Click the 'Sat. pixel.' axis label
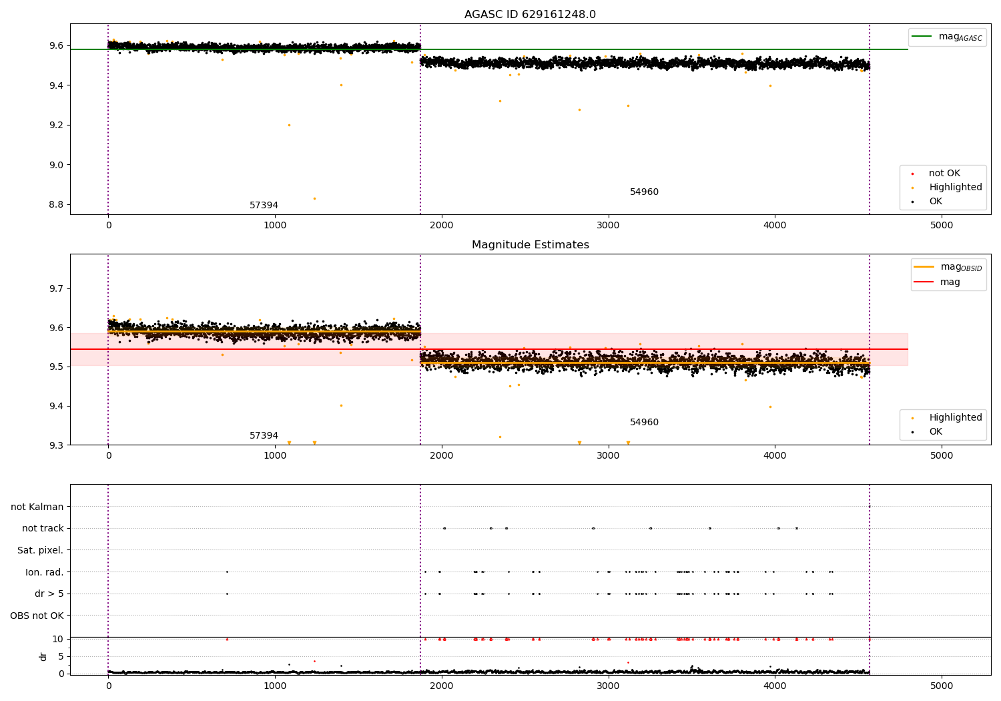 pyautogui.click(x=41, y=550)
